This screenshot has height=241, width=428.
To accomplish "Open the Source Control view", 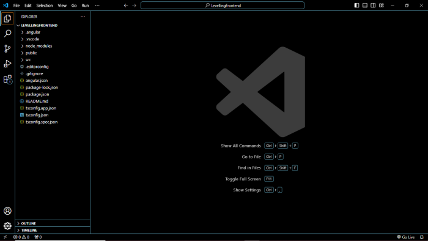I will [7, 49].
